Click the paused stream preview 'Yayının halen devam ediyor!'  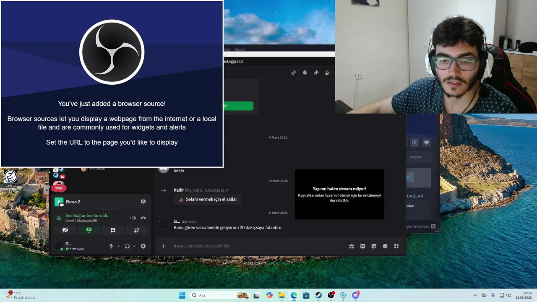[339, 194]
